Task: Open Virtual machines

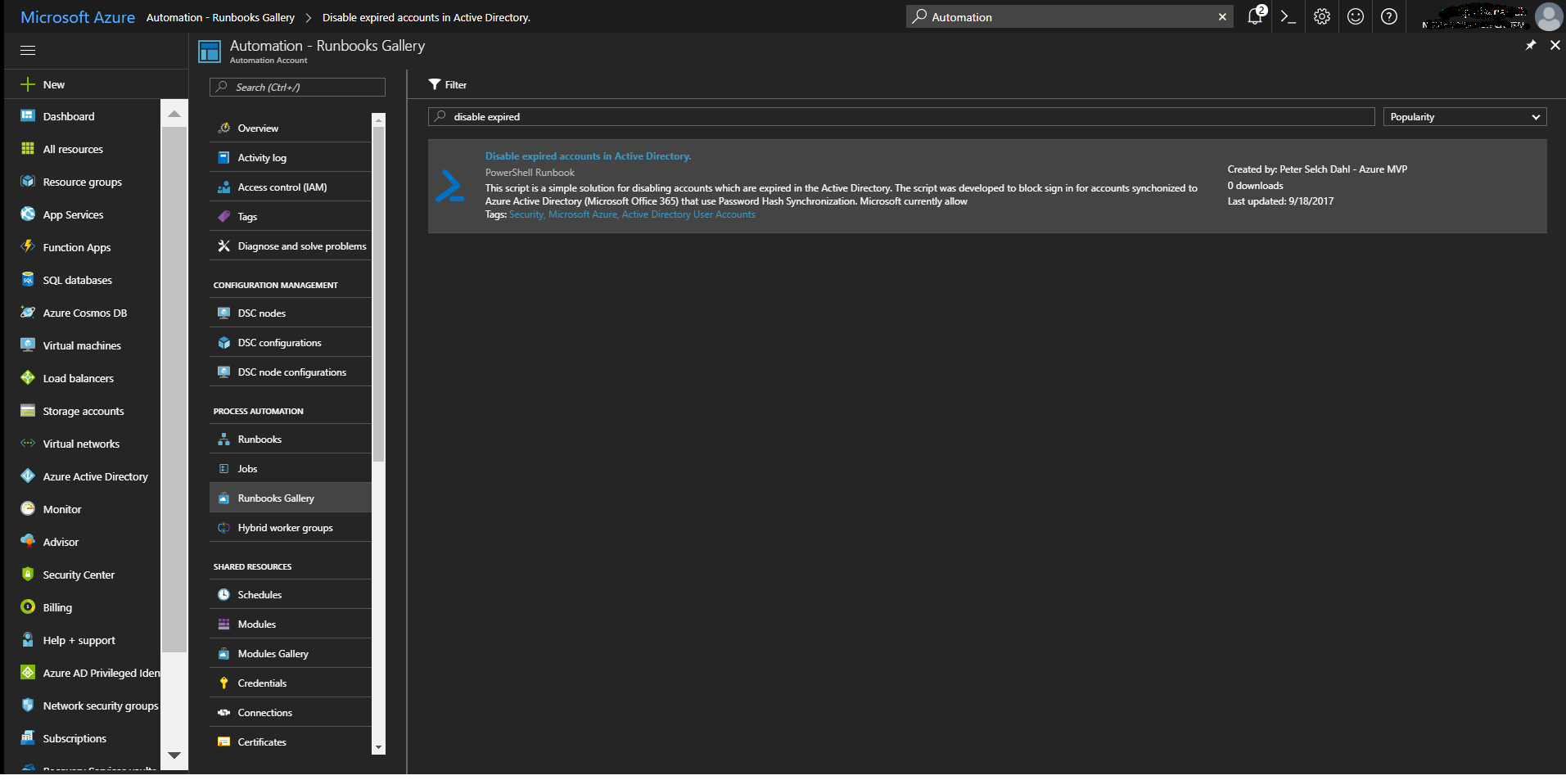Action: (82, 345)
